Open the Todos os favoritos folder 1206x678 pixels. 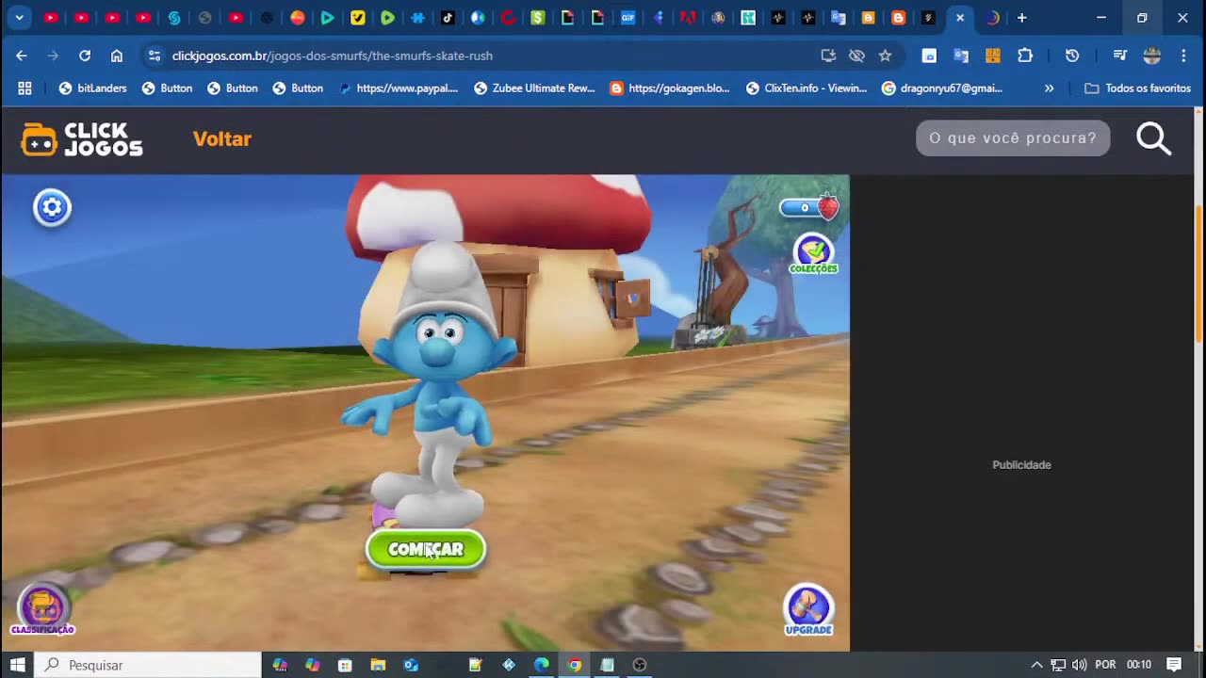1138,88
